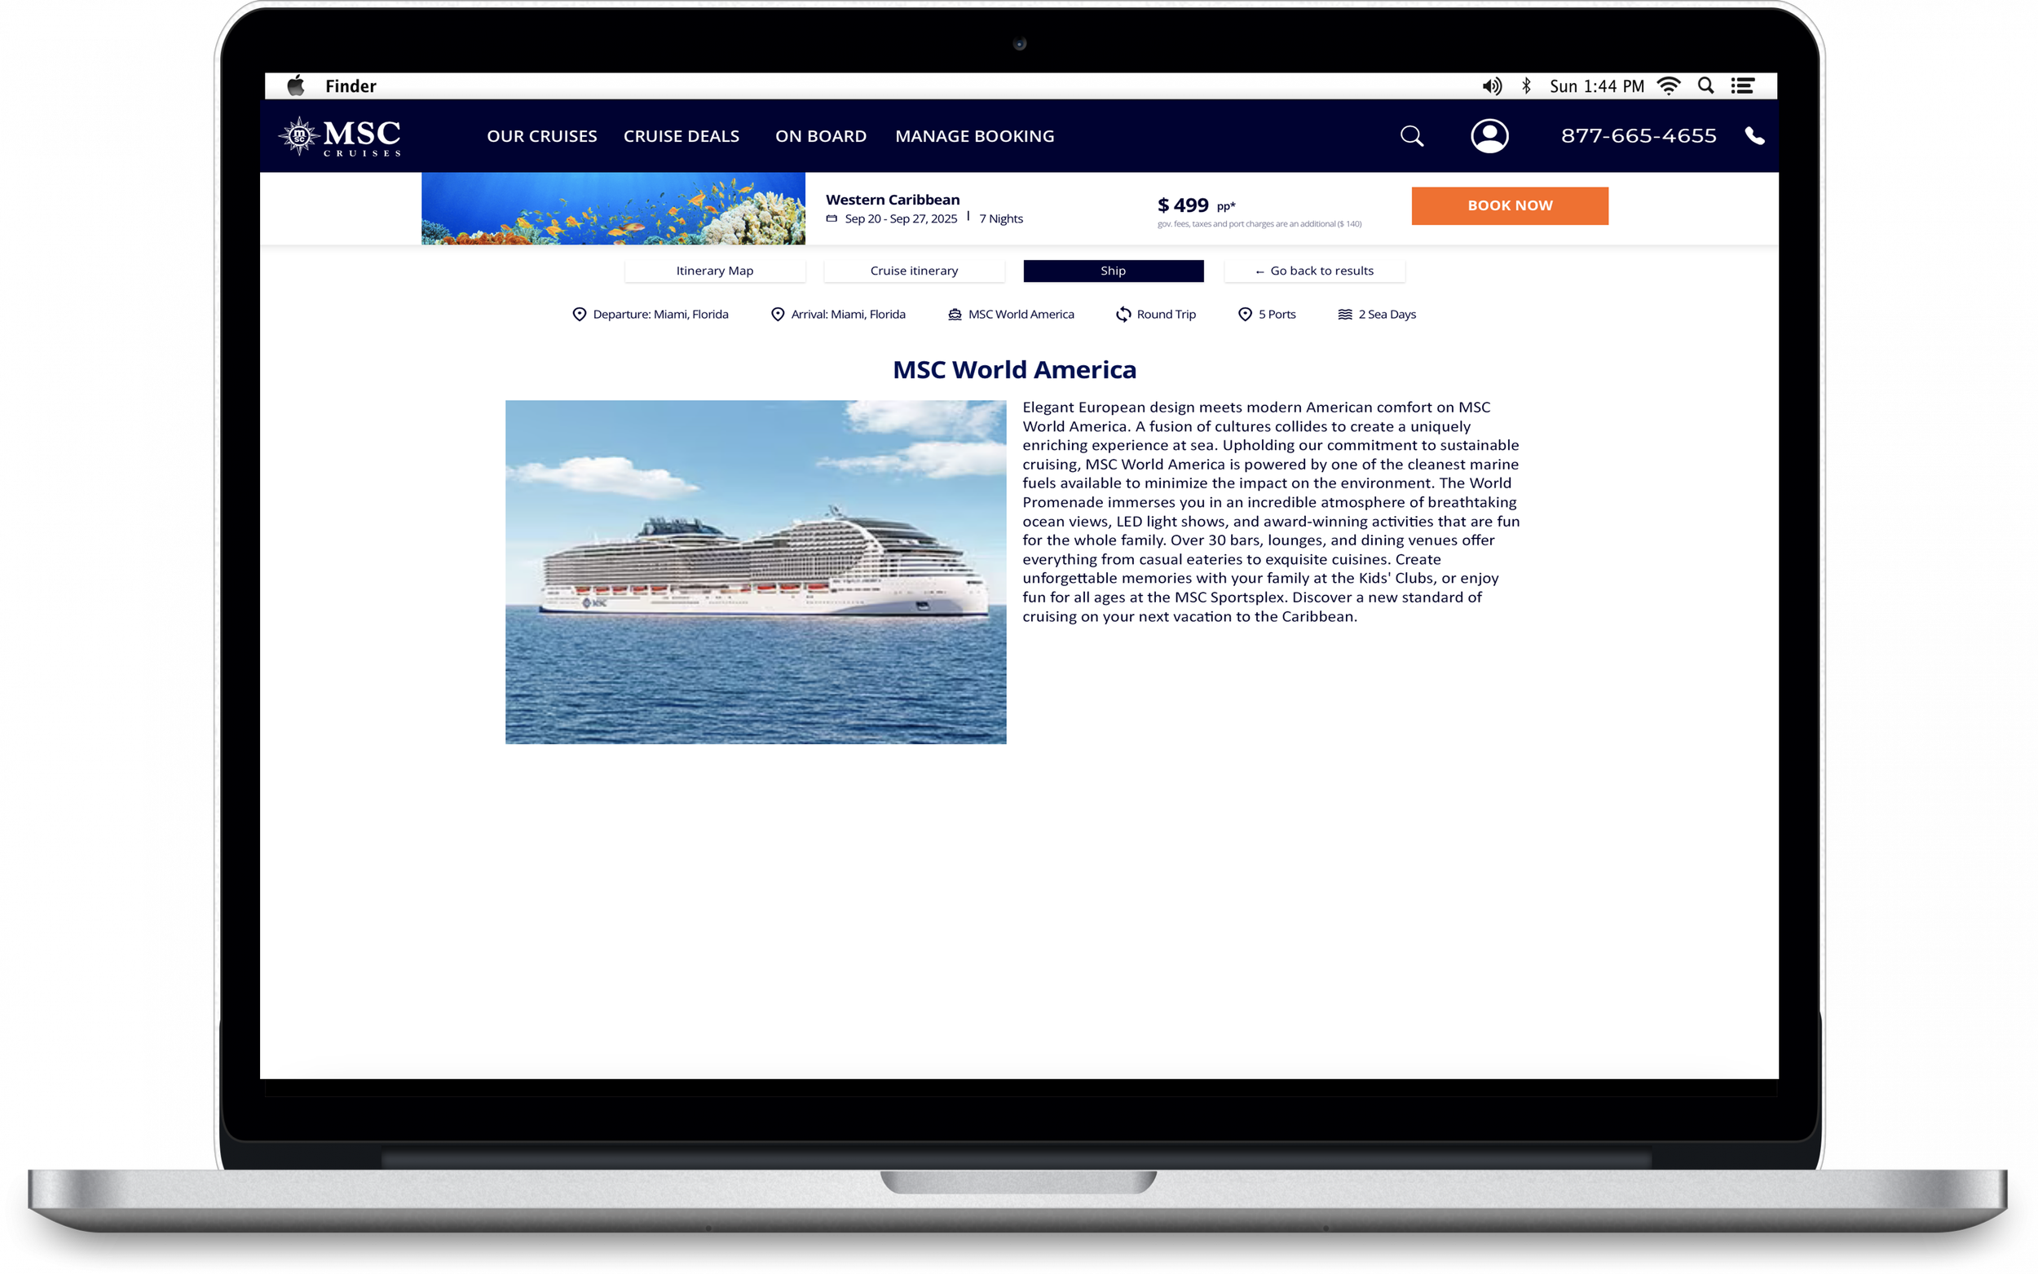The height and width of the screenshot is (1274, 2038).
Task: Click the Round Trip arrows icon
Action: click(x=1123, y=315)
